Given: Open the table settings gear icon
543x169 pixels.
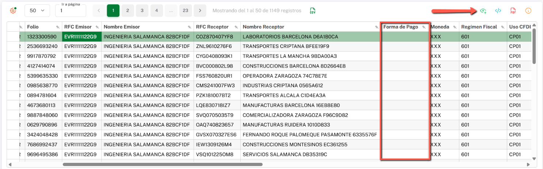Looking at the screenshot, I should [x=13, y=11].
